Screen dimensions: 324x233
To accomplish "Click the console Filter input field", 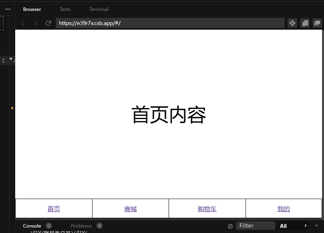I will [x=256, y=226].
